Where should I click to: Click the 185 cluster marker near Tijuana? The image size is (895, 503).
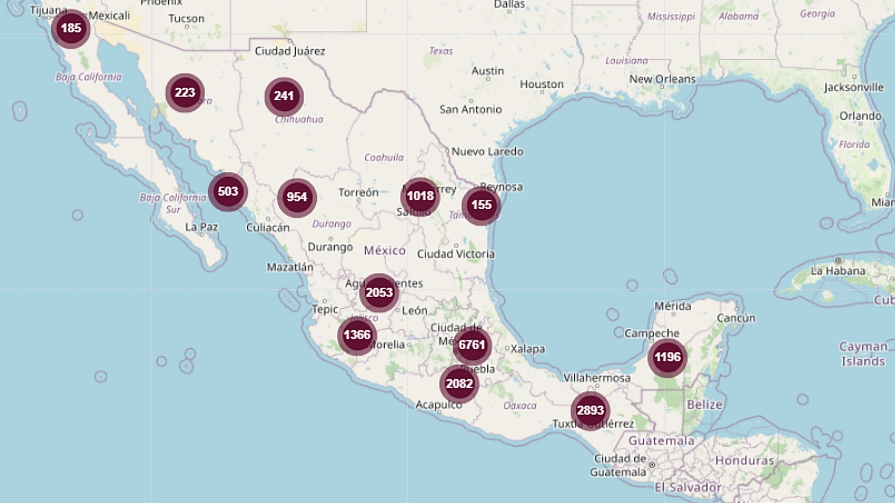click(71, 28)
